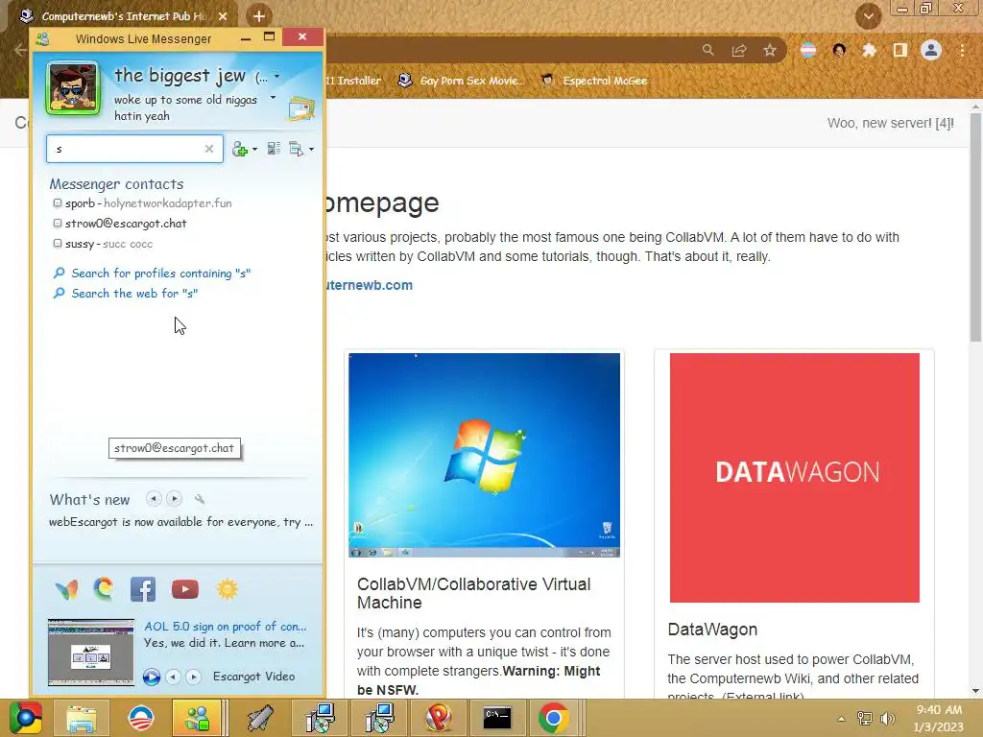Open the red P taskbar app
Image resolution: width=983 pixels, height=737 pixels.
[x=439, y=718]
